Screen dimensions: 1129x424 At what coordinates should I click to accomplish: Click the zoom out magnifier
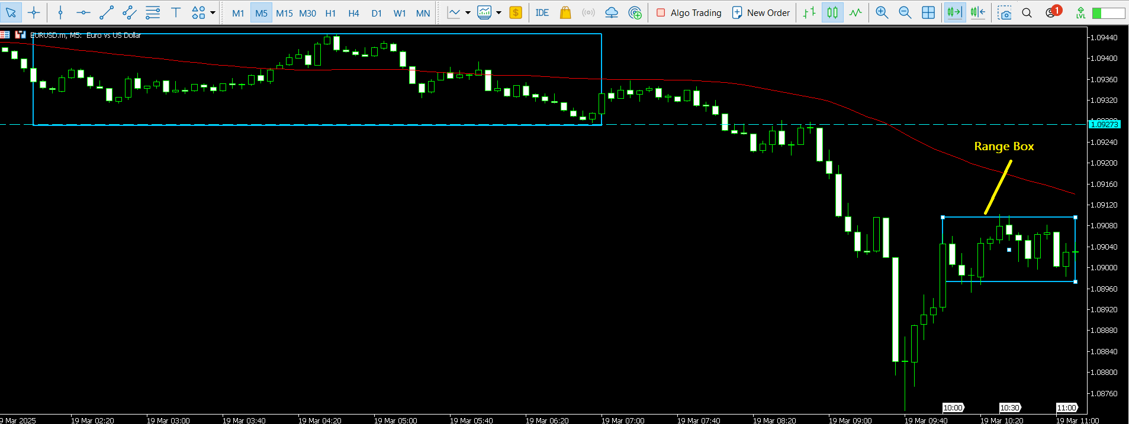[905, 12]
